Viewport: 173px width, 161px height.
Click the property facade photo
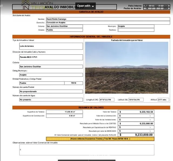[x=126, y=68]
